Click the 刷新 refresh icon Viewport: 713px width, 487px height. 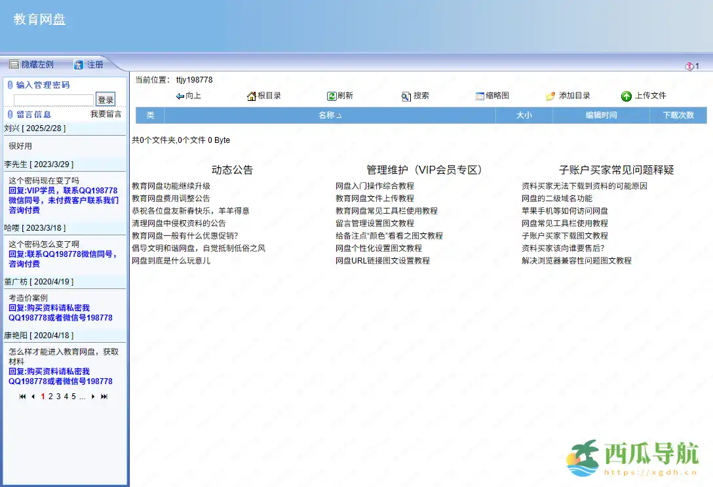click(332, 95)
